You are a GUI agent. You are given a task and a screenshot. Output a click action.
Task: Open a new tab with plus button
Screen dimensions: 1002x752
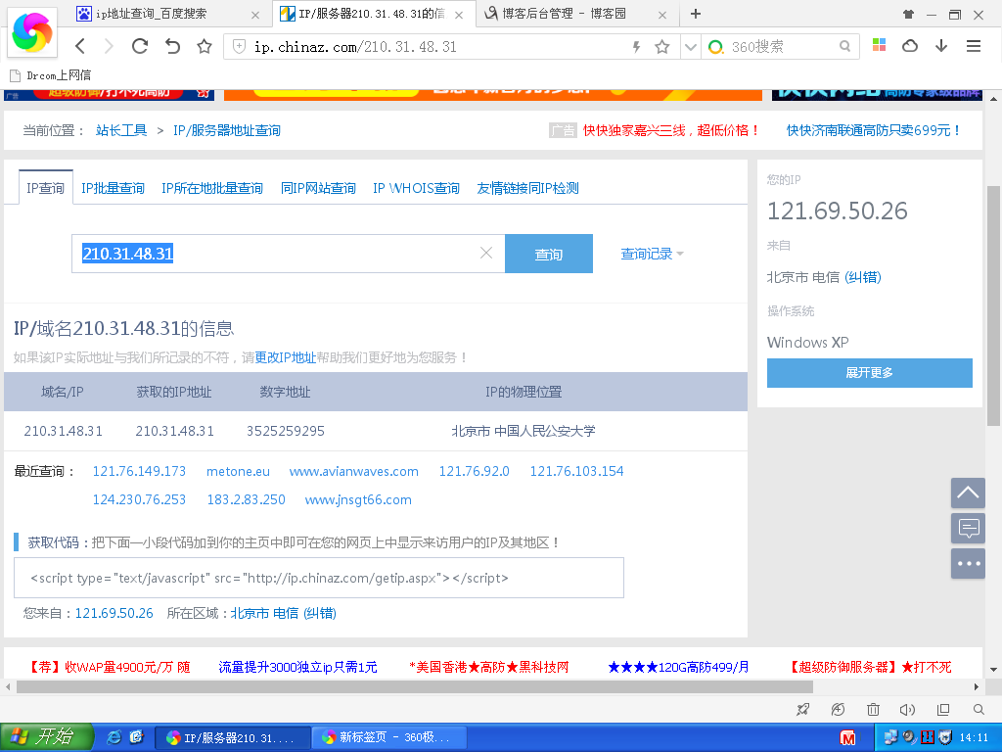click(696, 14)
